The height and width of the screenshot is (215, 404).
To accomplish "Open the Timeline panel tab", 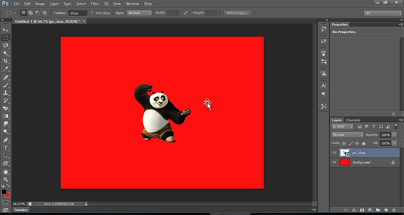I will tap(21, 210).
